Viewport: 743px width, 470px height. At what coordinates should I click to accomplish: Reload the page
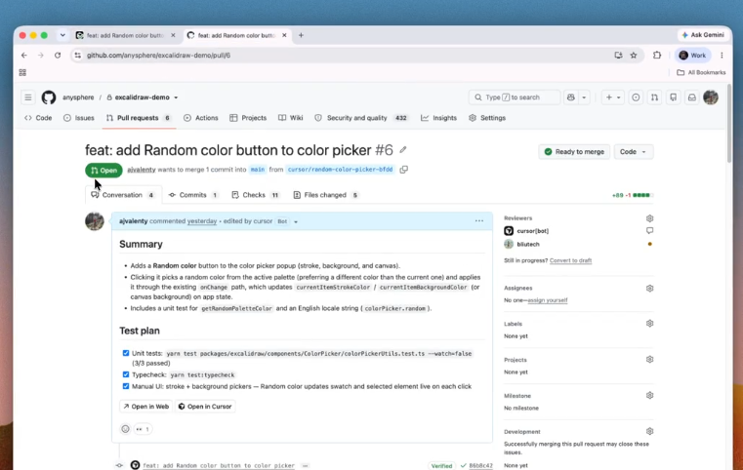pos(58,56)
